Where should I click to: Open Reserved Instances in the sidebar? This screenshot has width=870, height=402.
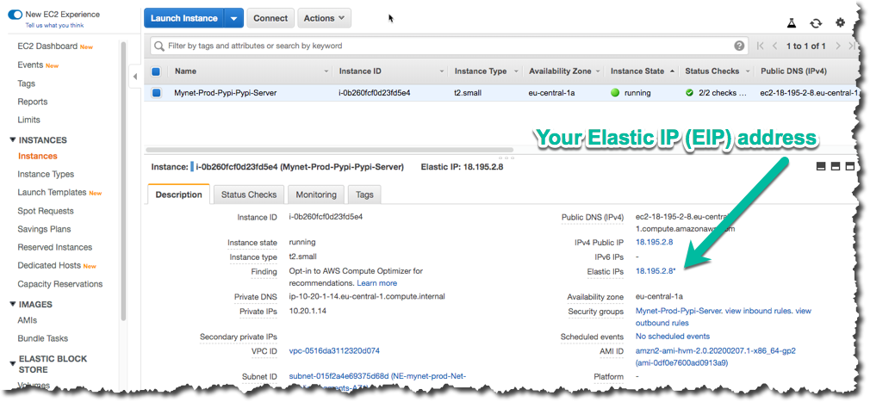point(55,247)
